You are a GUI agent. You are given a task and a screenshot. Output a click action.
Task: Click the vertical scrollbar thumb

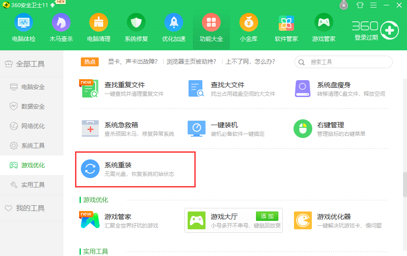405,184
